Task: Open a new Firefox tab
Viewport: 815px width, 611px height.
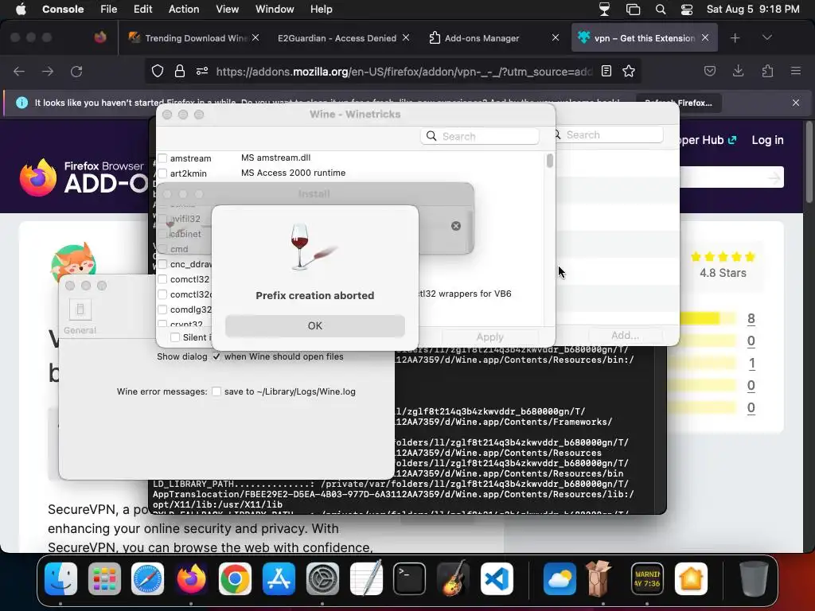Action: pyautogui.click(x=735, y=38)
